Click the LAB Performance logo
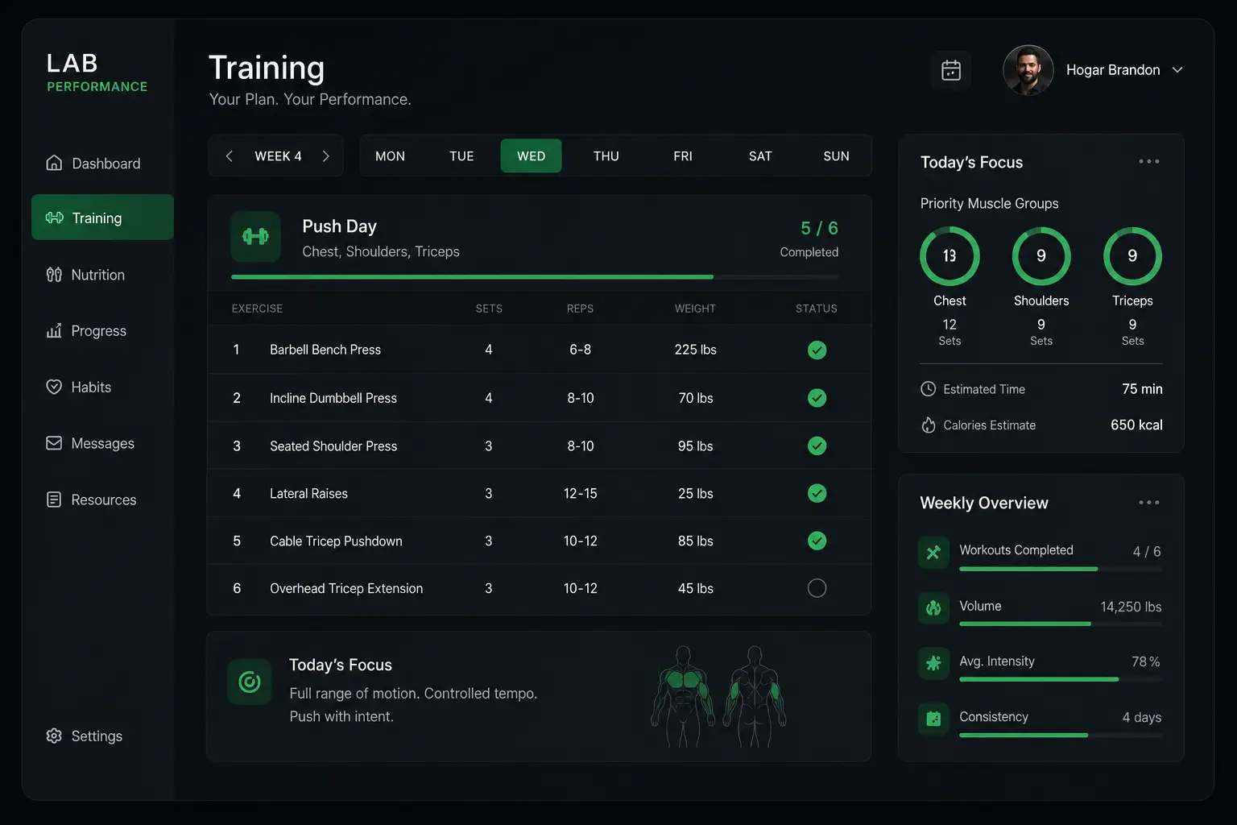The width and height of the screenshot is (1237, 825). (97, 73)
